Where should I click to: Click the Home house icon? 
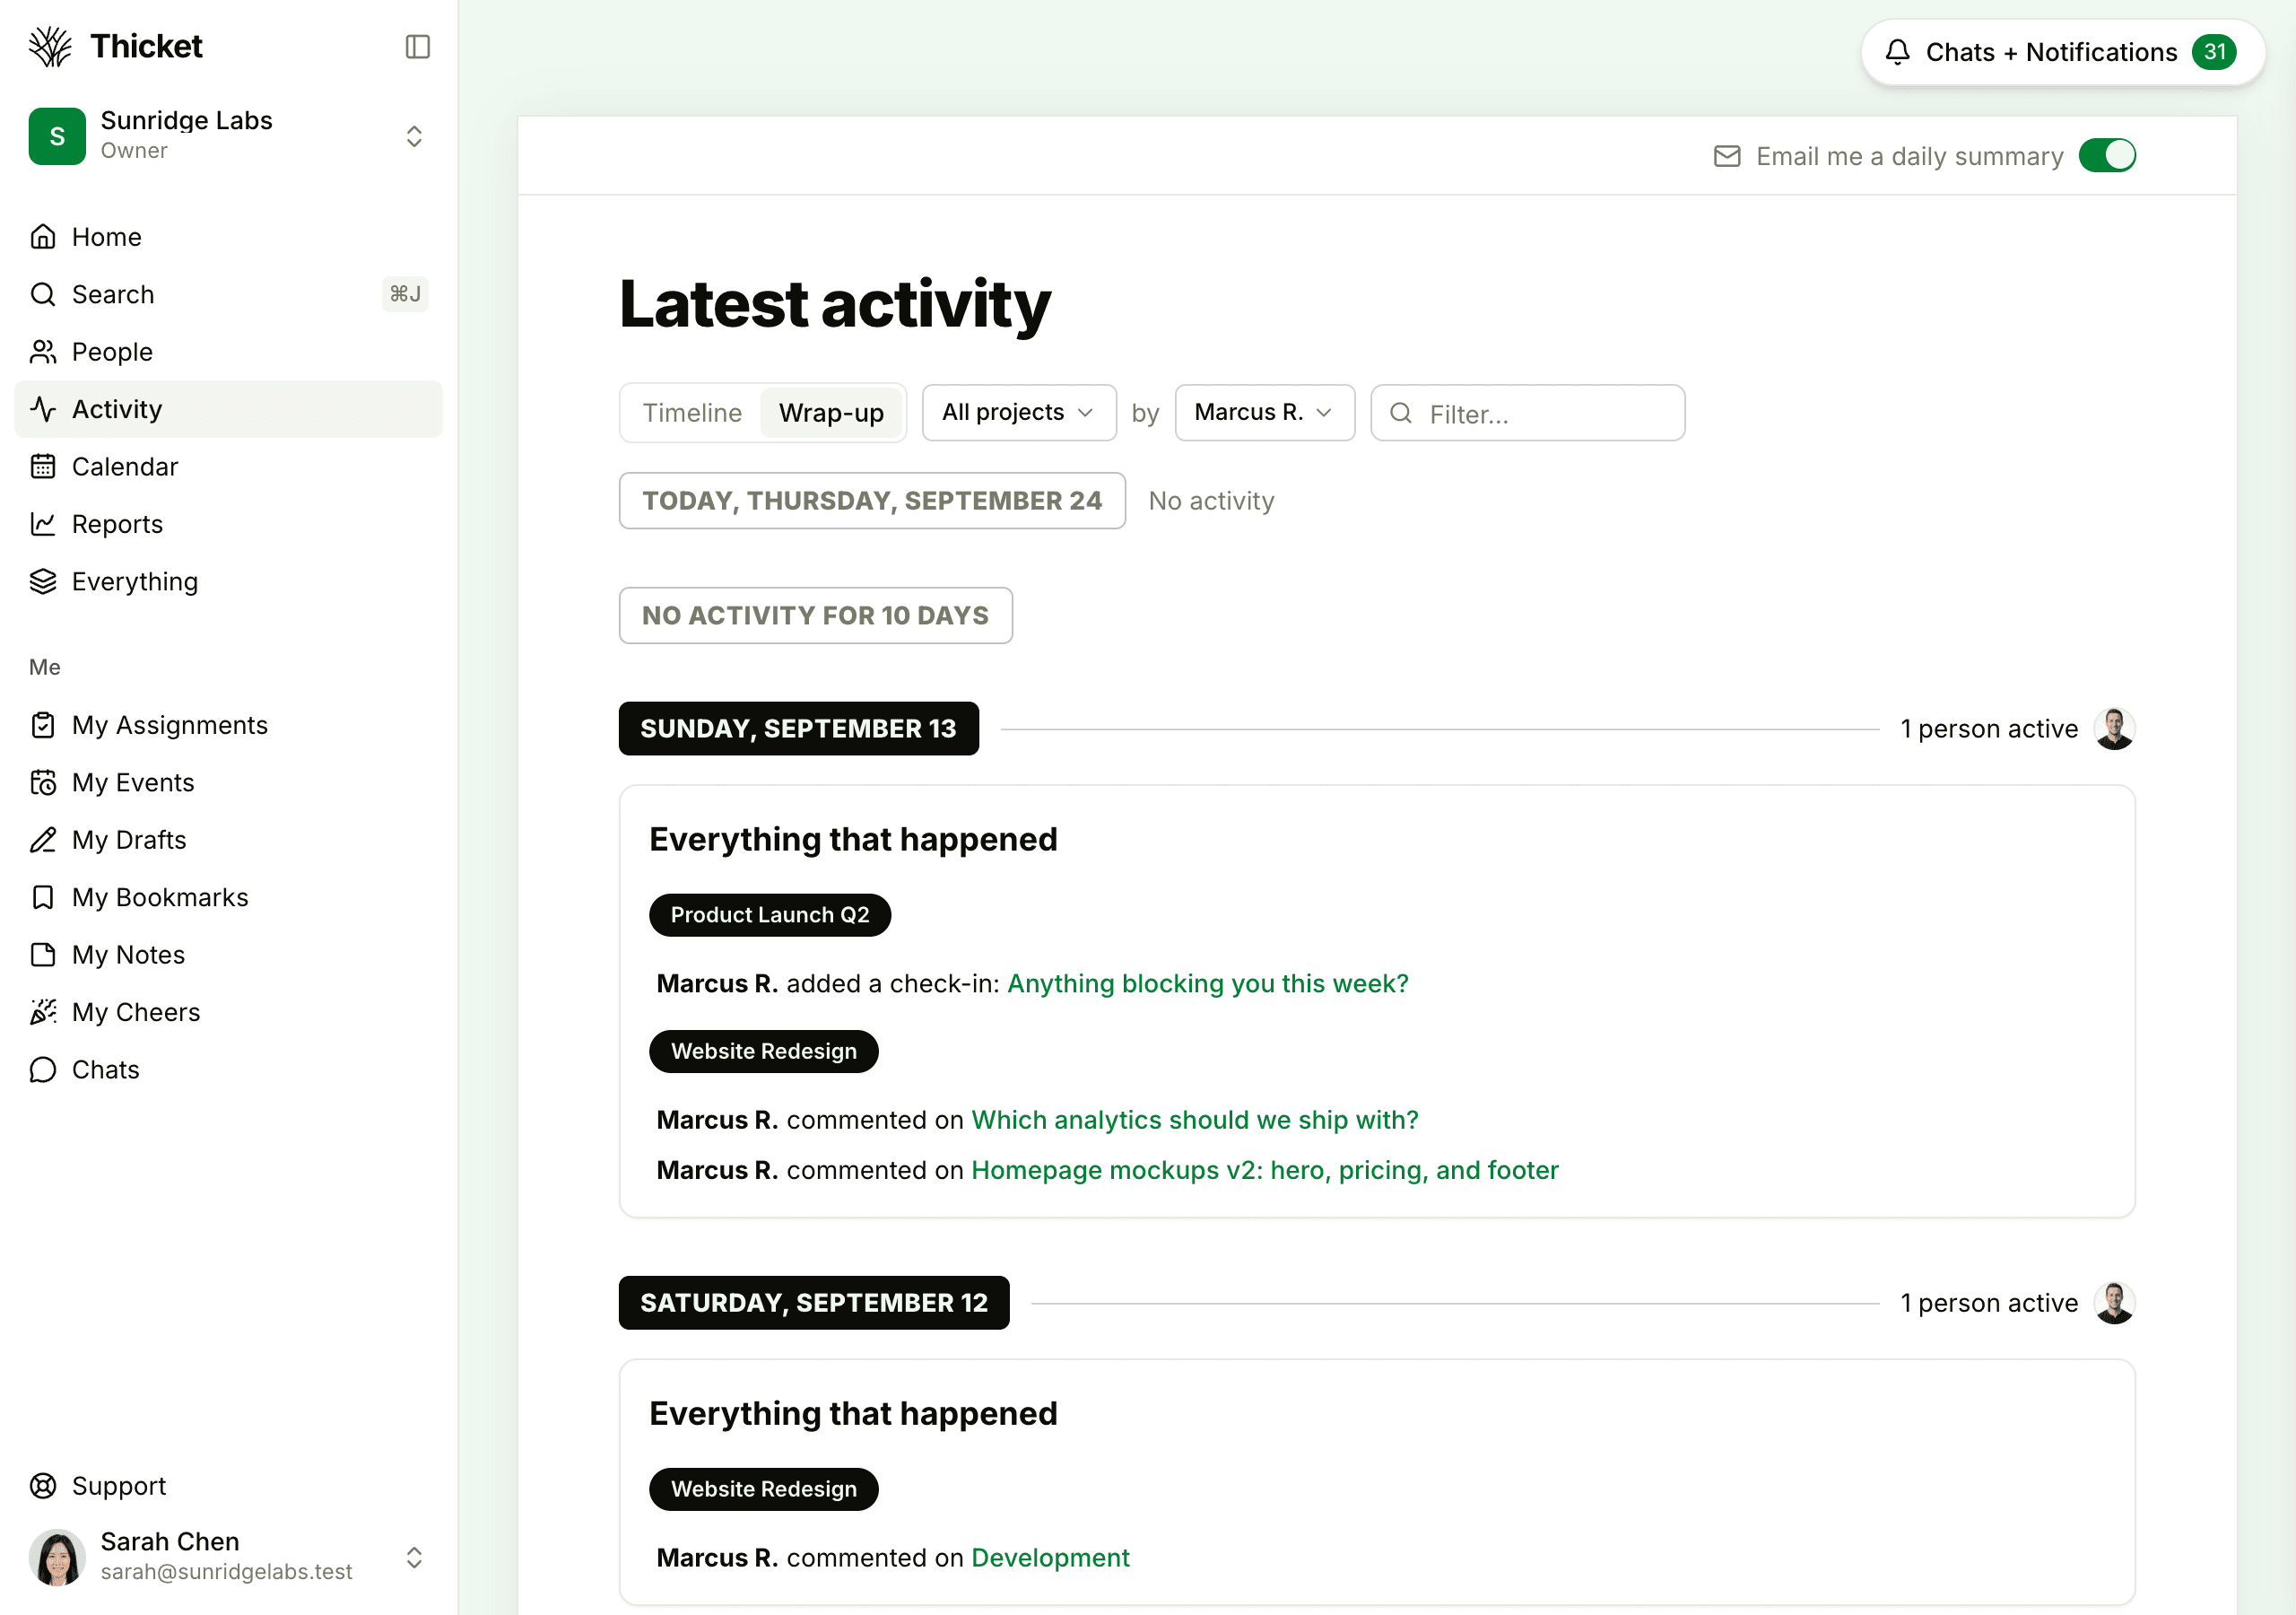click(43, 237)
